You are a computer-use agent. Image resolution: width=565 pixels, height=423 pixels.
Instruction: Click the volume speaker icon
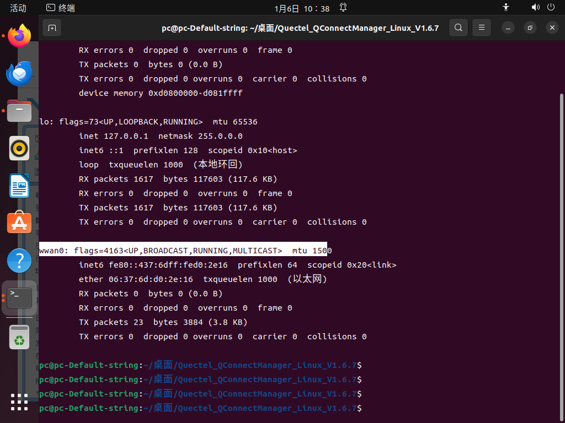pos(535,8)
